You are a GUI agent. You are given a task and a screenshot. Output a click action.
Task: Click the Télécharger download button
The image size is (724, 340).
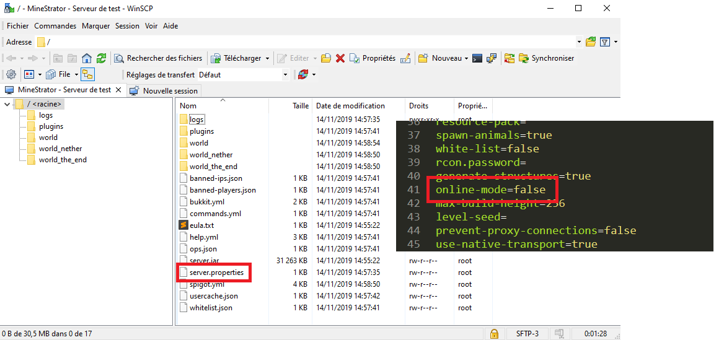tap(236, 58)
